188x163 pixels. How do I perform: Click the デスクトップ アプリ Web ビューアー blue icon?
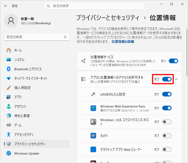click(93, 149)
